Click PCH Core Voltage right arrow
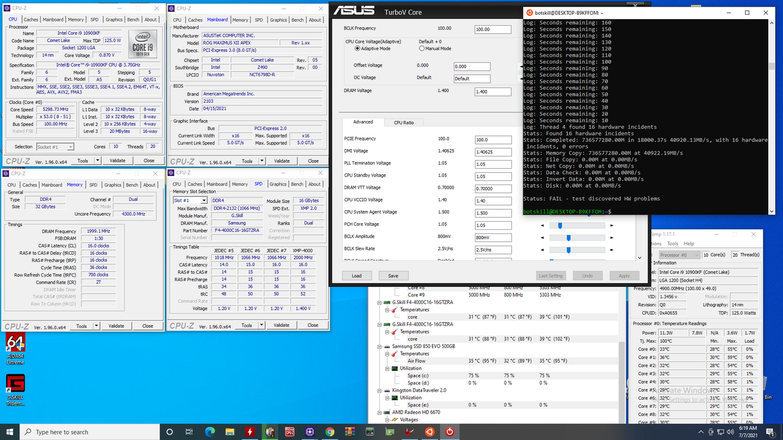 [611, 225]
